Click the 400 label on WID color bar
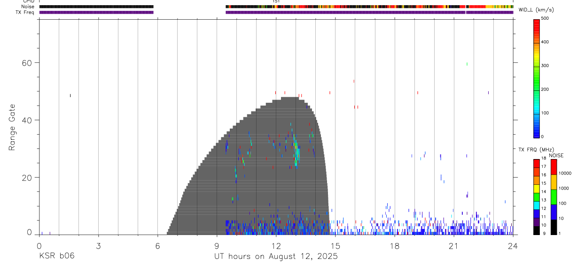Image resolution: width=577 pixels, height=266 pixels. pos(545,42)
